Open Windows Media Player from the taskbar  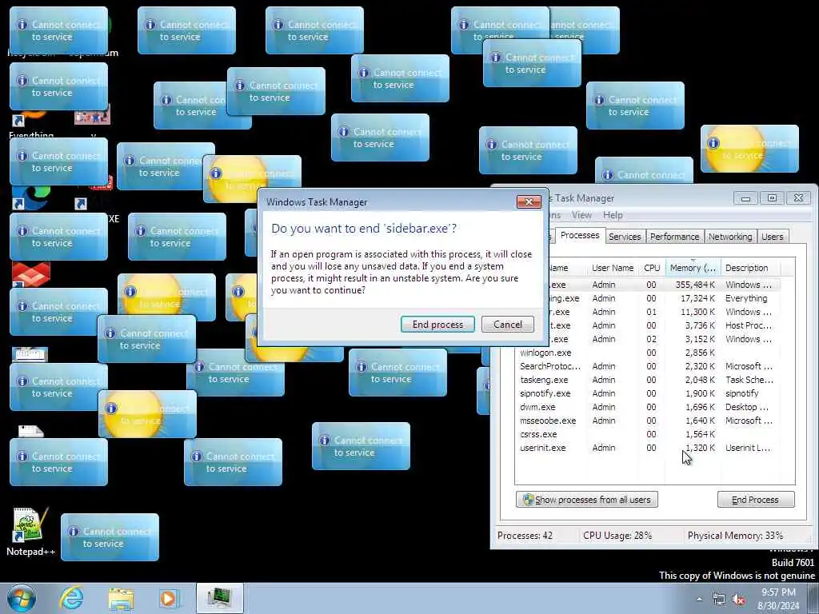[x=169, y=599]
